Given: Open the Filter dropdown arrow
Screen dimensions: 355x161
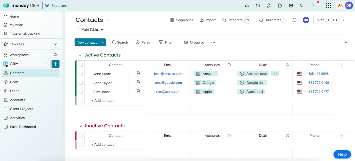Looking at the screenshot, I should tap(177, 42).
